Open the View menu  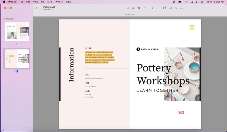coord(35,2)
